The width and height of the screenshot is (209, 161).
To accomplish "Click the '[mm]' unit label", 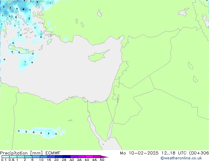I will 37,153.
